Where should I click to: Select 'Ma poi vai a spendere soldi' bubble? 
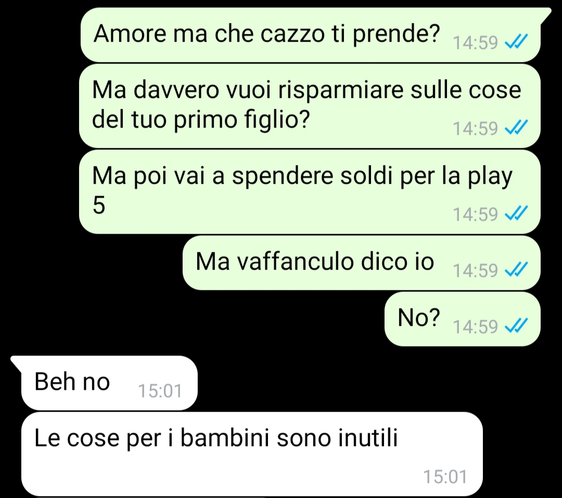(x=310, y=192)
